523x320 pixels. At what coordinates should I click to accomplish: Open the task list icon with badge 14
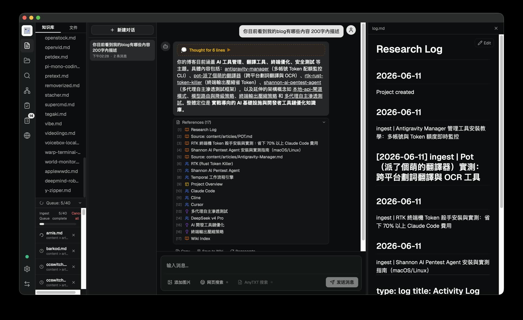[27, 120]
